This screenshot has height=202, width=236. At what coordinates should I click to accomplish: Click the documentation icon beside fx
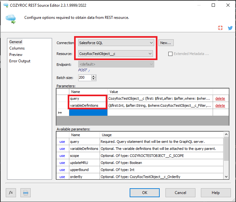[26, 193]
